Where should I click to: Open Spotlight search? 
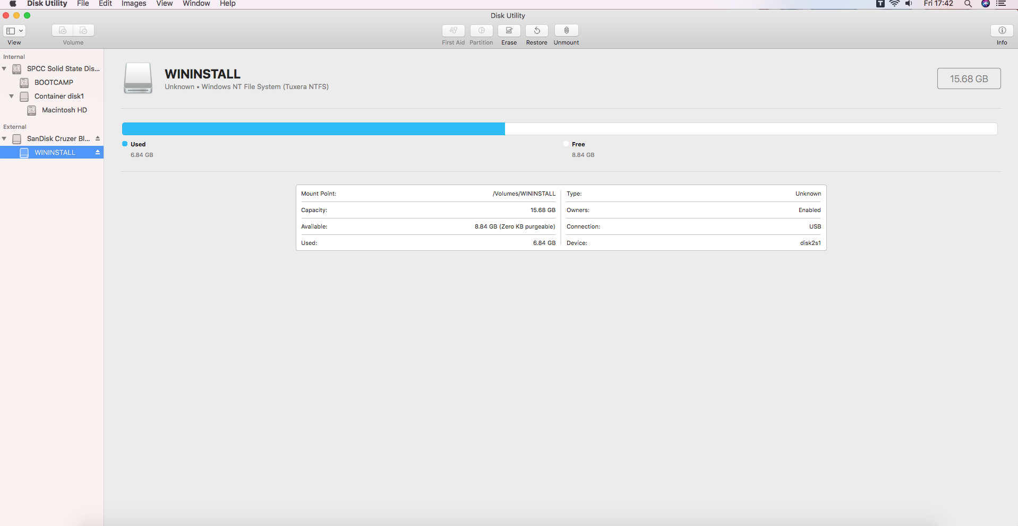pos(968,4)
